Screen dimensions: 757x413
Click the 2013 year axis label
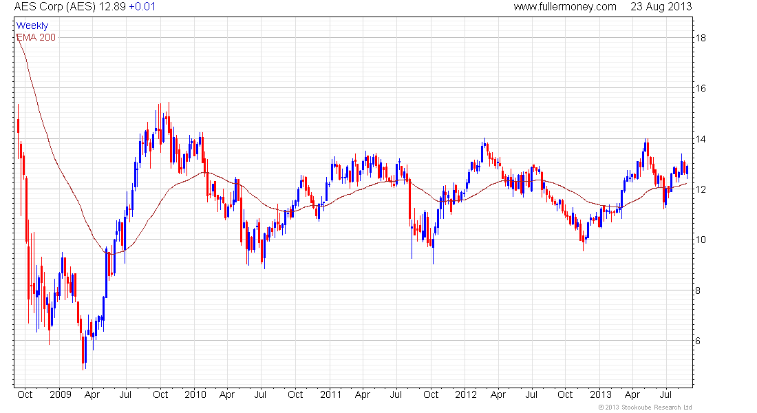pos(601,394)
